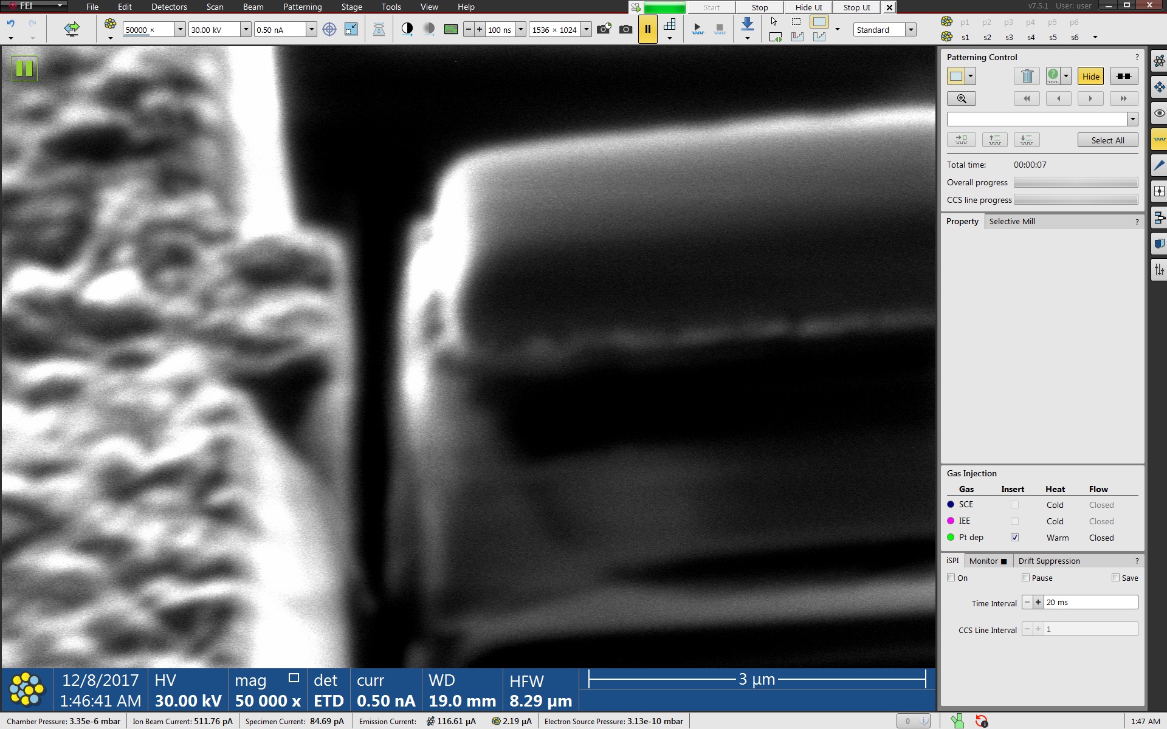Click the auto contrast brightness icon
1167x729 pixels.
click(x=407, y=29)
